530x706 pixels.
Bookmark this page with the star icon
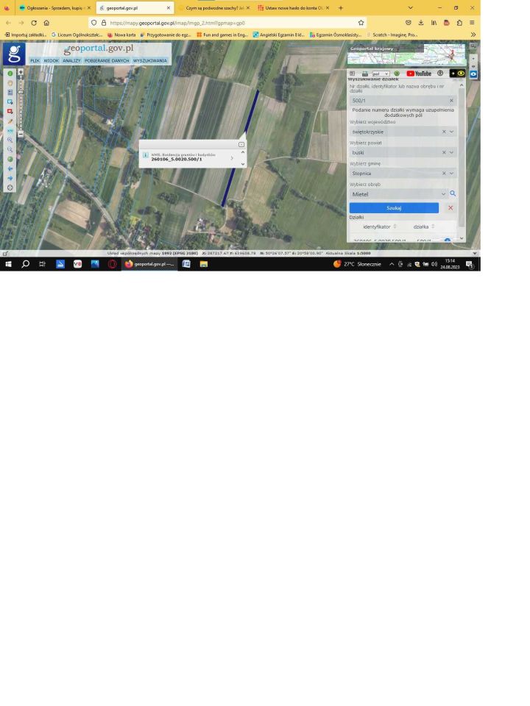tap(361, 23)
